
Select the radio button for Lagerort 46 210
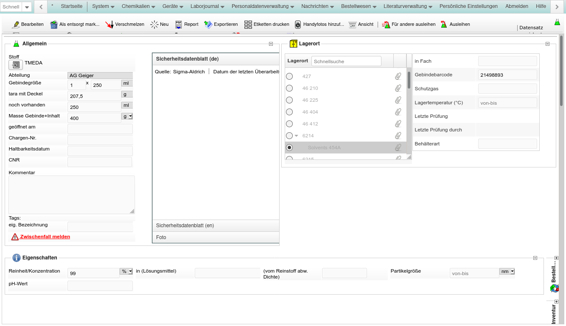(x=289, y=88)
